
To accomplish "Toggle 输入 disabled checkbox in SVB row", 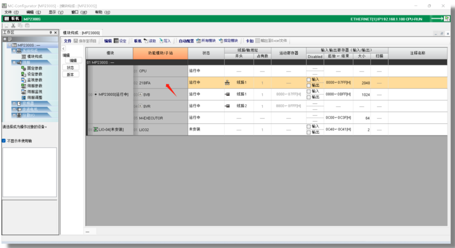I will pos(308,91).
